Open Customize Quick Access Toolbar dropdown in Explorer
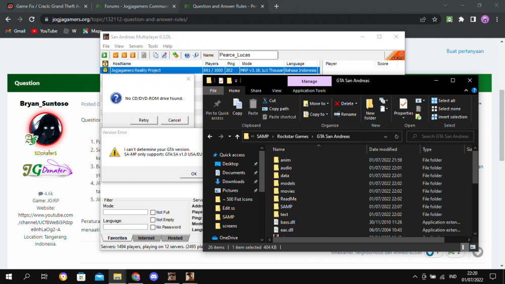 tap(236, 81)
